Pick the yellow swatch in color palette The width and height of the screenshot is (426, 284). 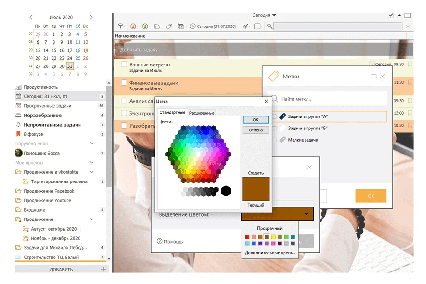(x=273, y=237)
